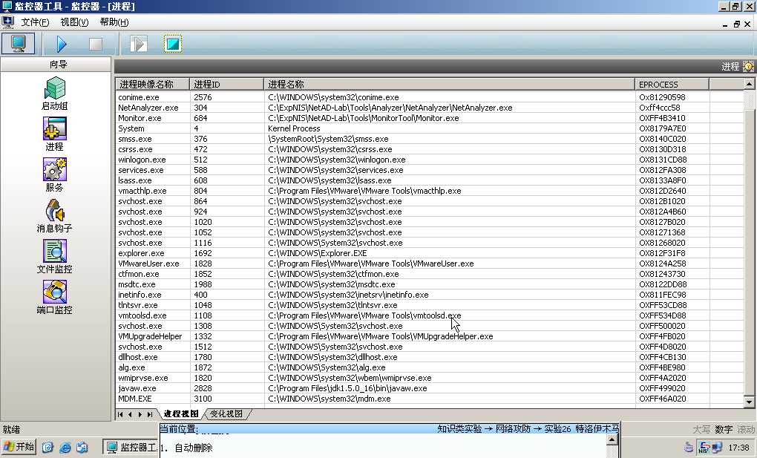The width and height of the screenshot is (757, 458).
Task: Click the gear icon beside 进程 header
Action: pos(748,66)
